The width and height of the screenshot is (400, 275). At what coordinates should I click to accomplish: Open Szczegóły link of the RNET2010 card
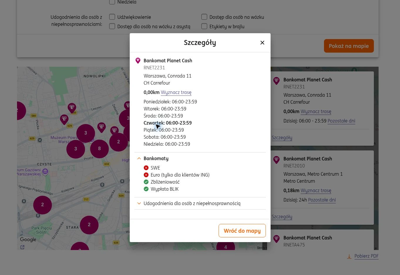pos(282,217)
